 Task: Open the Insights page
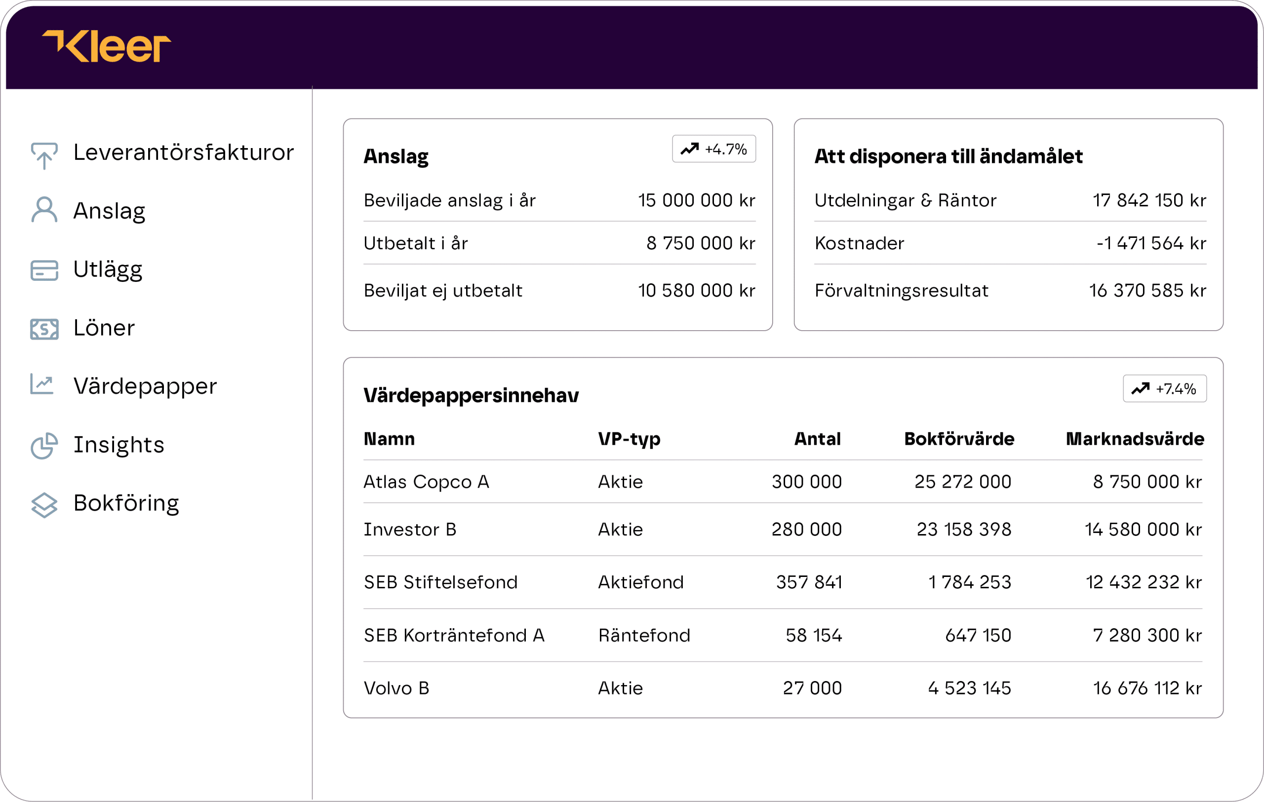tap(118, 445)
